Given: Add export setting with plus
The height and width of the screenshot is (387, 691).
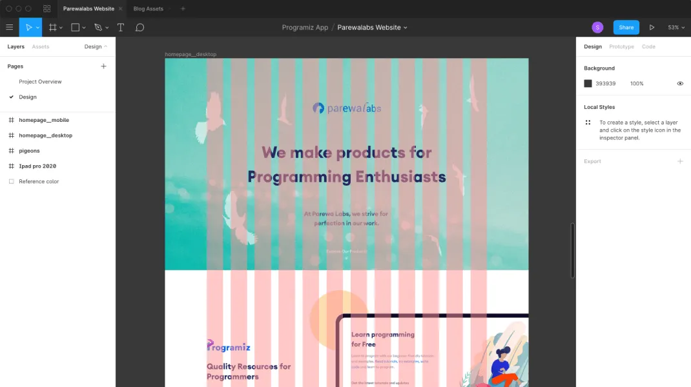Looking at the screenshot, I should point(680,162).
